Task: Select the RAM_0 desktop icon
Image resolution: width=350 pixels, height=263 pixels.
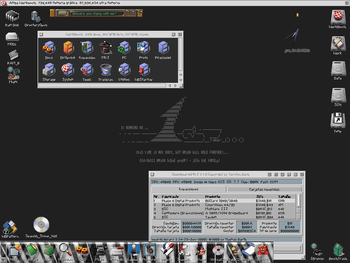Action: point(13,57)
